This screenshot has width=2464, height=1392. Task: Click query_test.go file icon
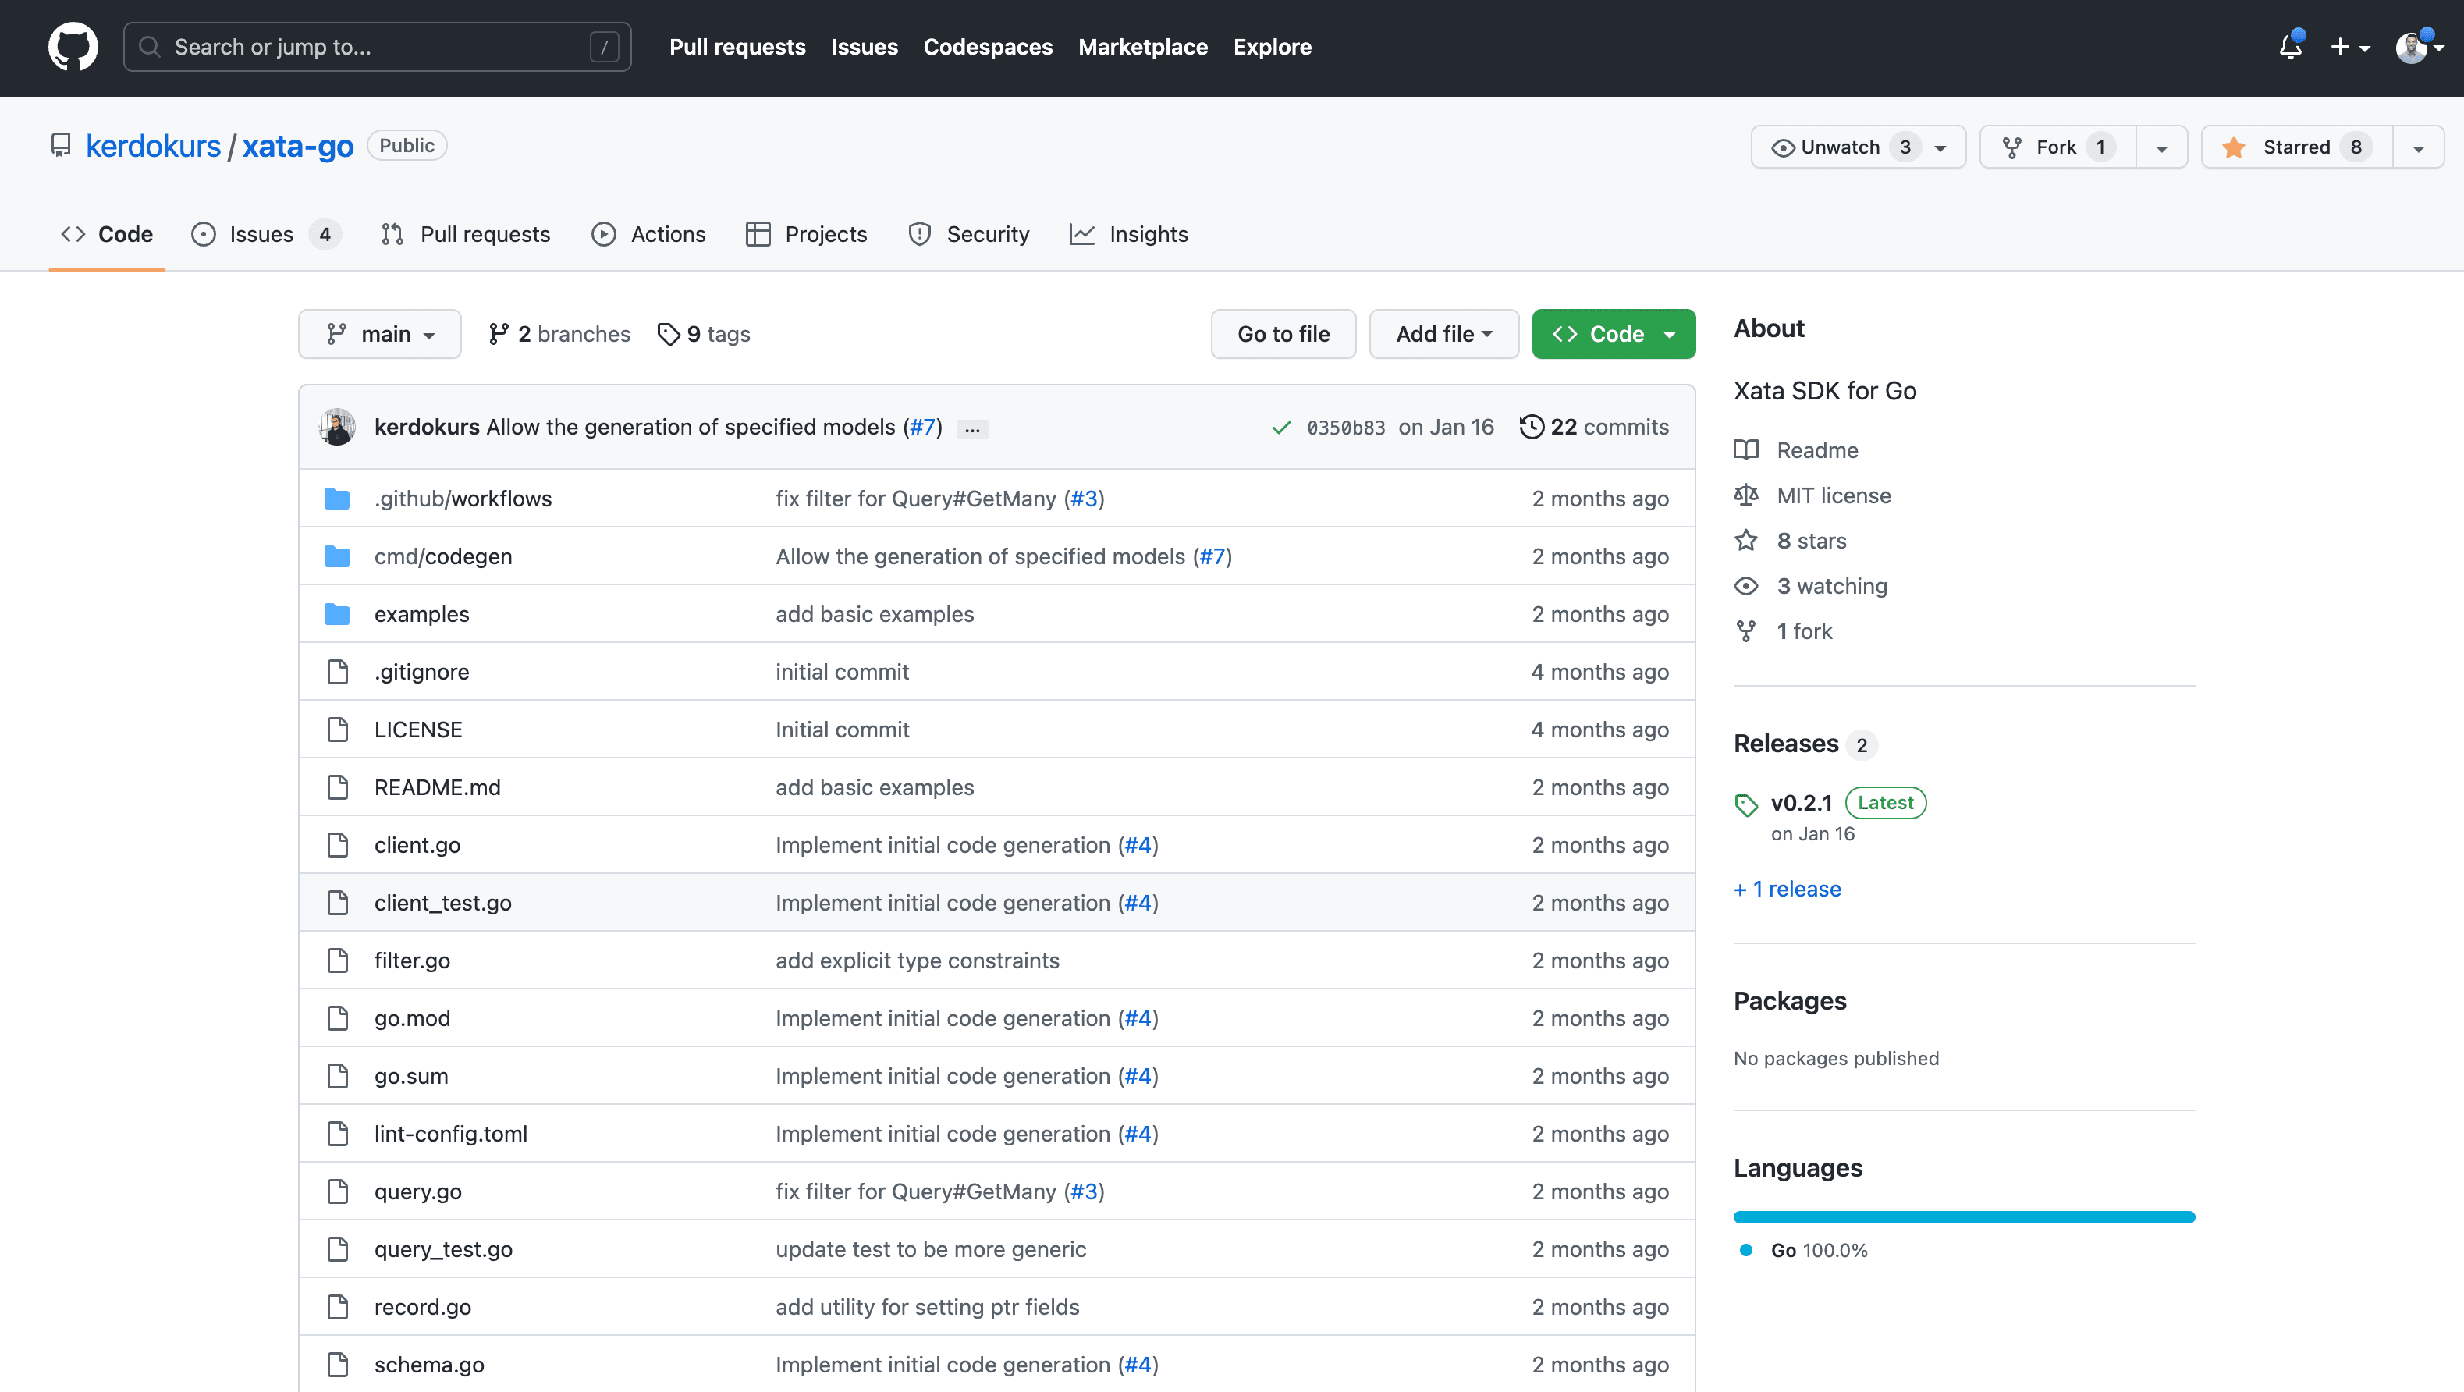point(338,1248)
